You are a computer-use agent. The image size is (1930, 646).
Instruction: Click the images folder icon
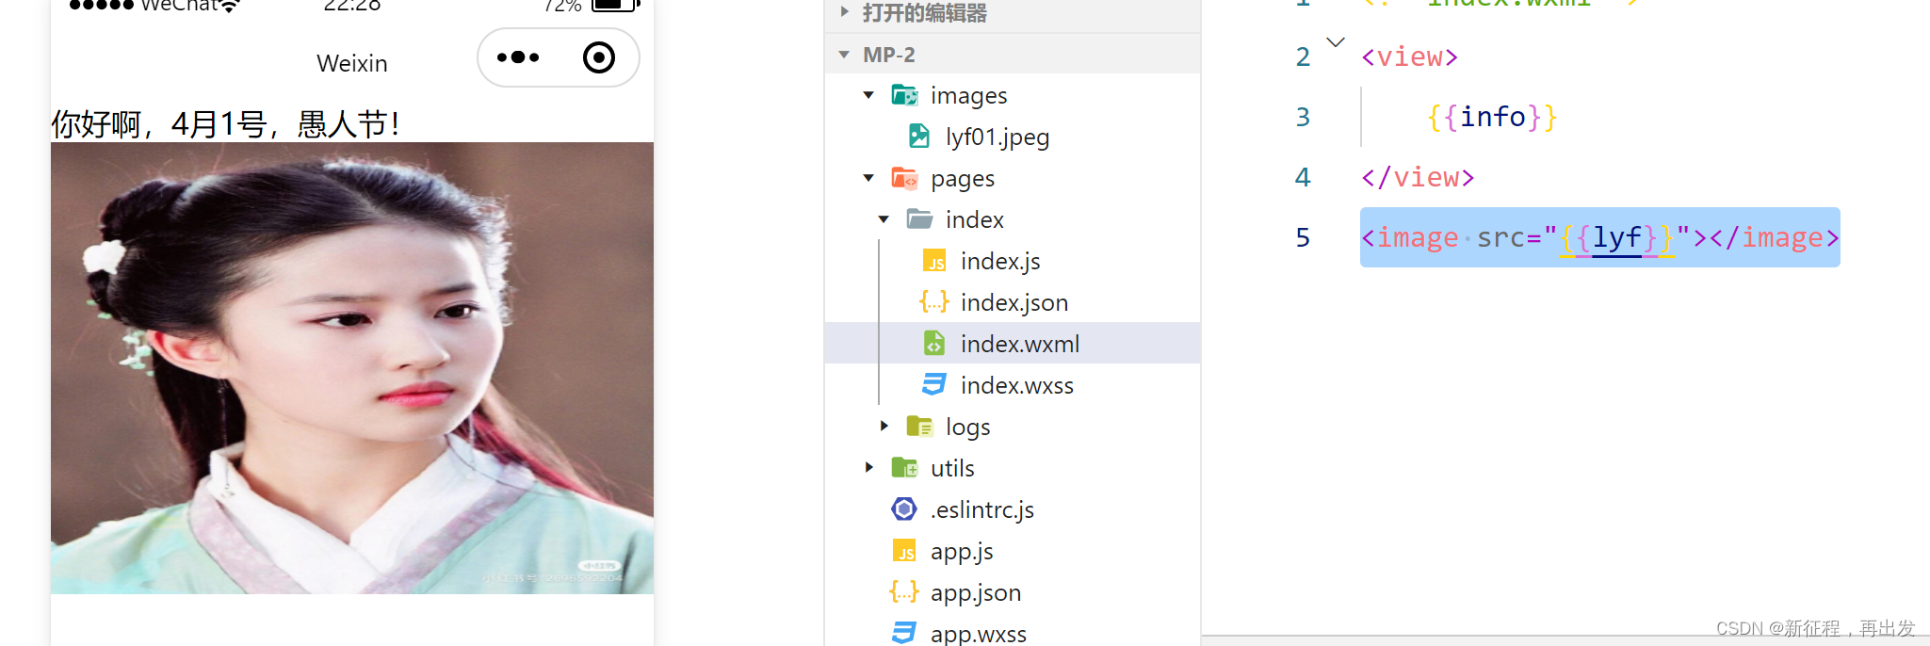(x=905, y=95)
